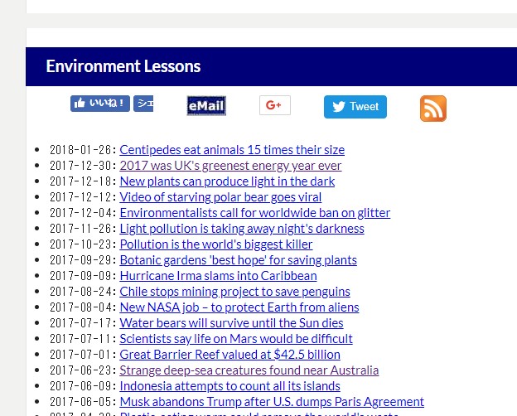Open 'Light pollution is taking away night's darkness'

[x=242, y=229]
